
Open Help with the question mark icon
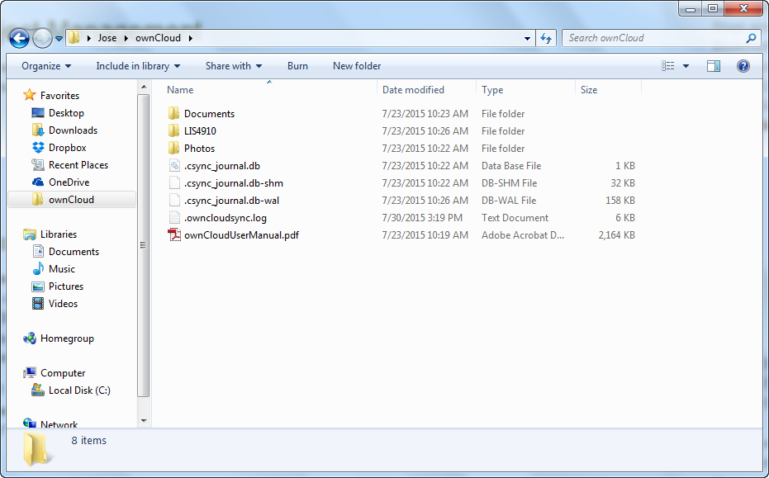tap(743, 66)
